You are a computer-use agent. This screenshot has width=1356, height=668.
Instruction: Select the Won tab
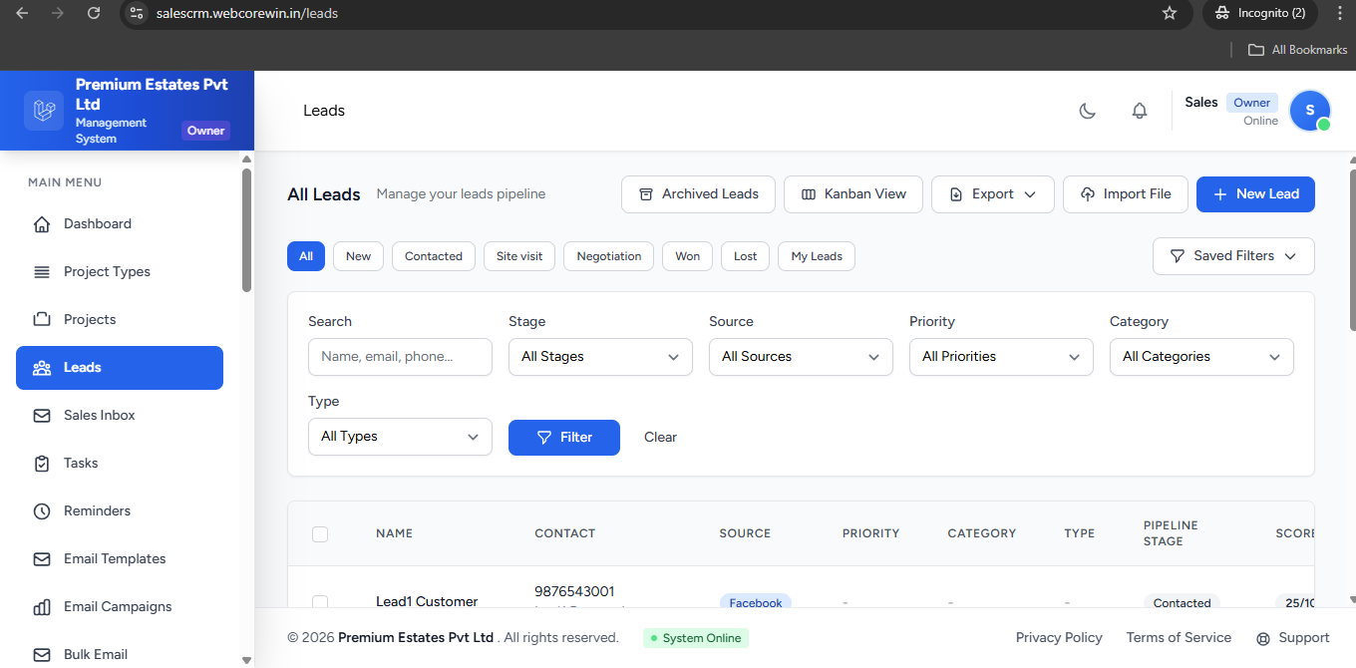click(687, 256)
